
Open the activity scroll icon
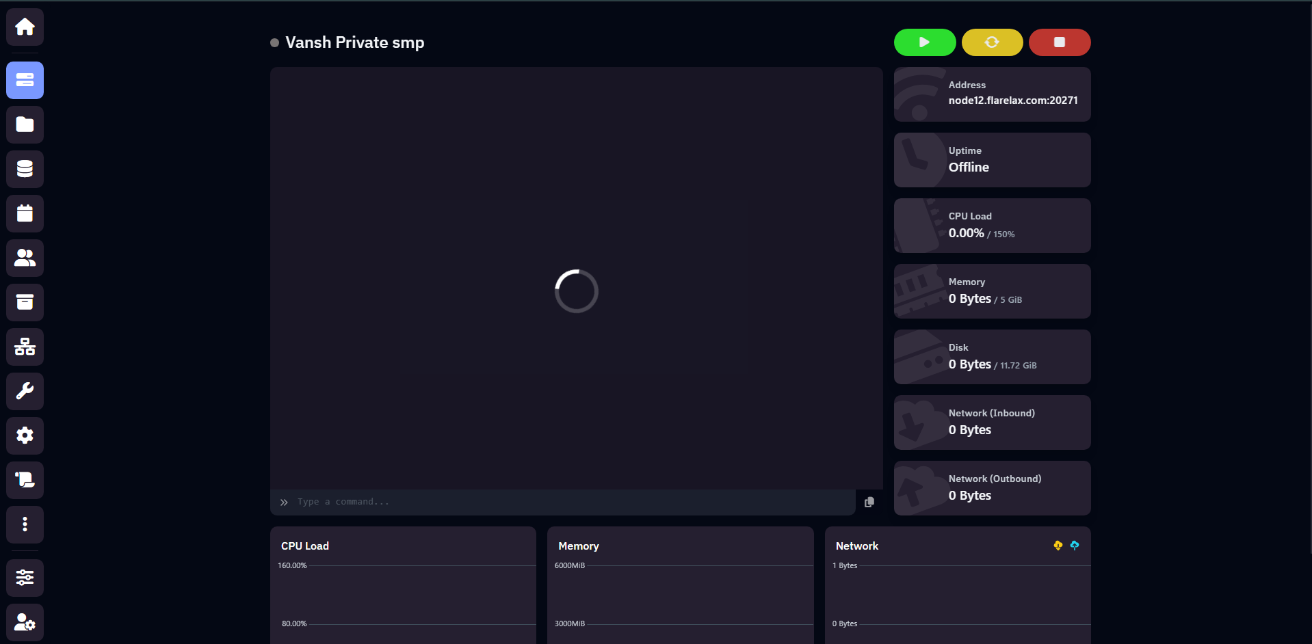click(x=25, y=480)
